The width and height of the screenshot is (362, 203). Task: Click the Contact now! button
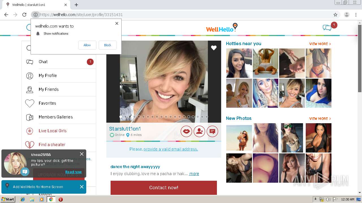164,187
